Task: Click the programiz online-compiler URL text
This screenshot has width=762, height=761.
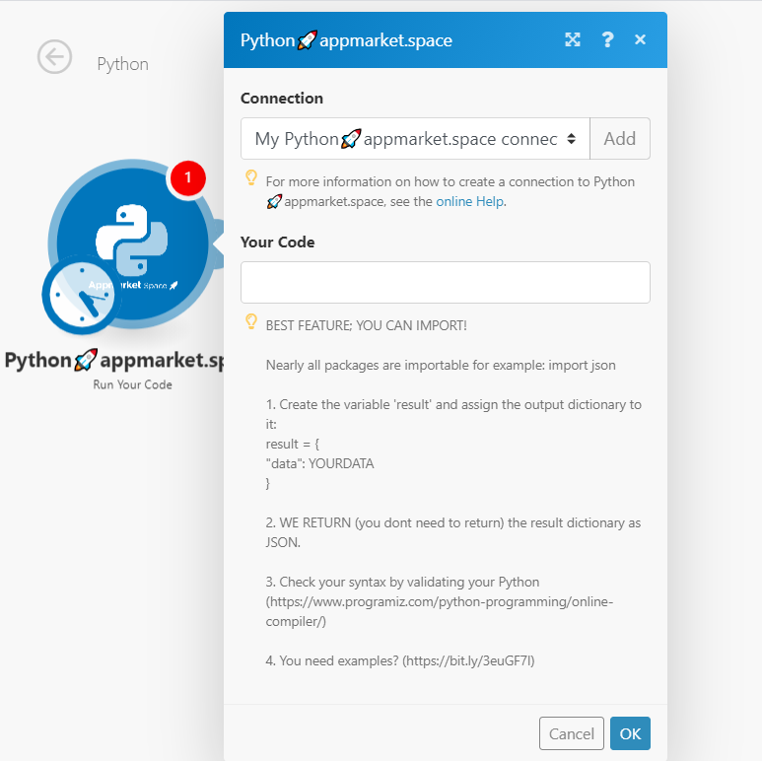Action: click(x=440, y=611)
